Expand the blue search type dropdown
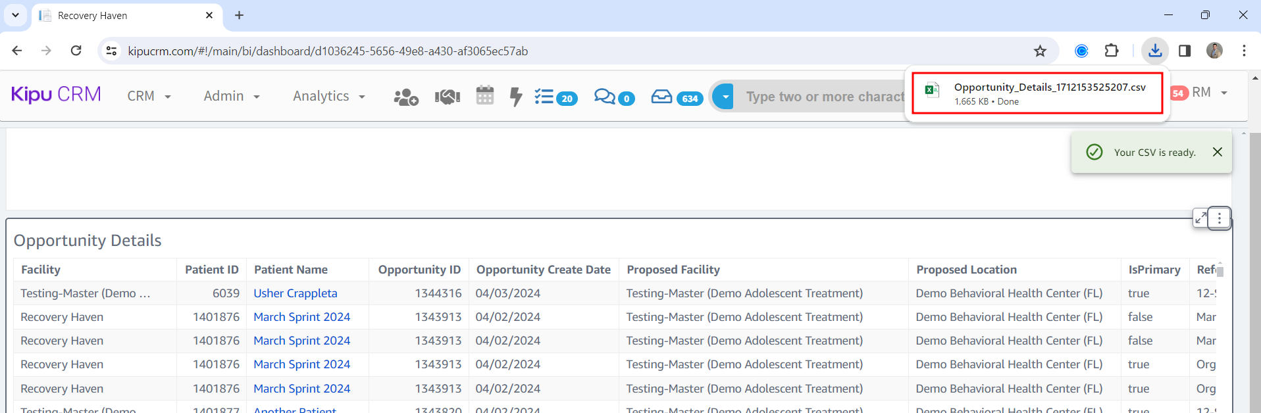 [724, 97]
